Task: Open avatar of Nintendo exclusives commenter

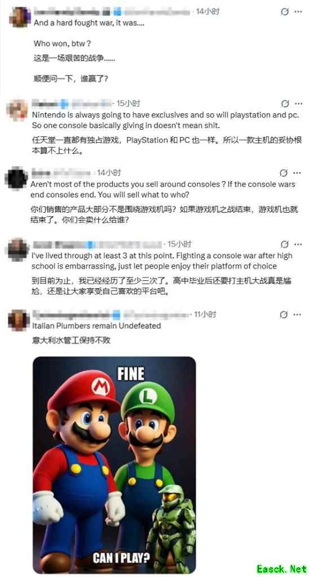Action: (x=17, y=110)
